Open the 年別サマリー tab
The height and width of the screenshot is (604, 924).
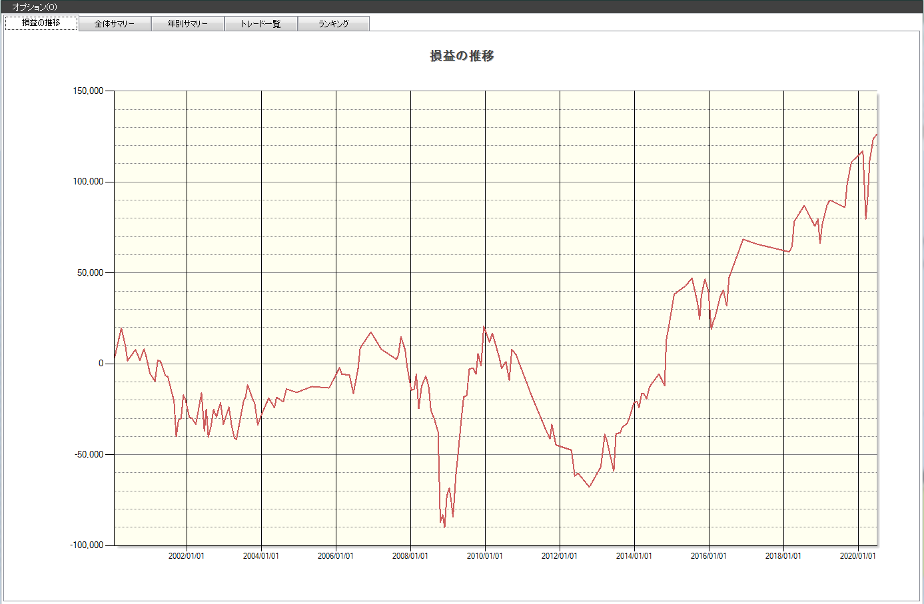pyautogui.click(x=188, y=24)
